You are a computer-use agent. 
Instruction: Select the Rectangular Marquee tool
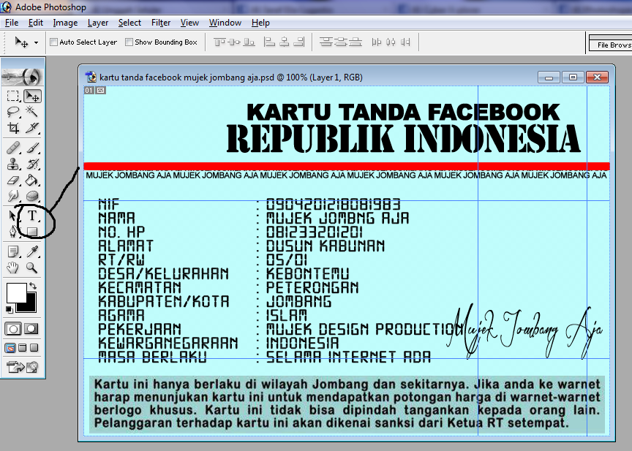click(13, 96)
